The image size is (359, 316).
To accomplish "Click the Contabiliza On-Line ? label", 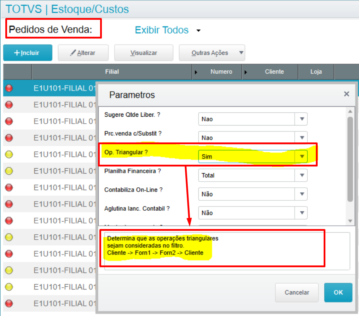I will (x=133, y=190).
